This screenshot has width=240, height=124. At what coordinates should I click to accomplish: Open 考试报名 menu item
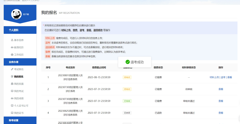tap(19, 69)
